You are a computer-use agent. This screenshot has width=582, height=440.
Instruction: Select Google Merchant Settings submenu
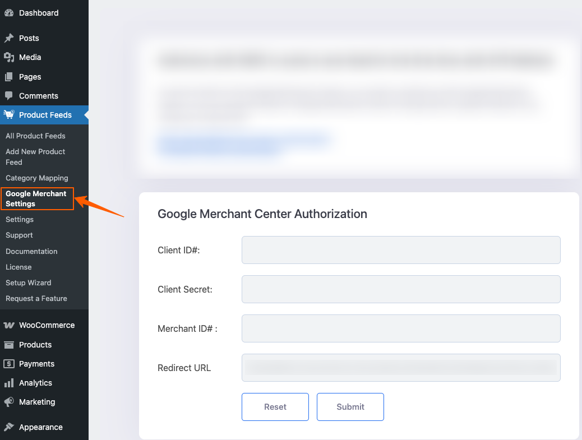coord(37,198)
